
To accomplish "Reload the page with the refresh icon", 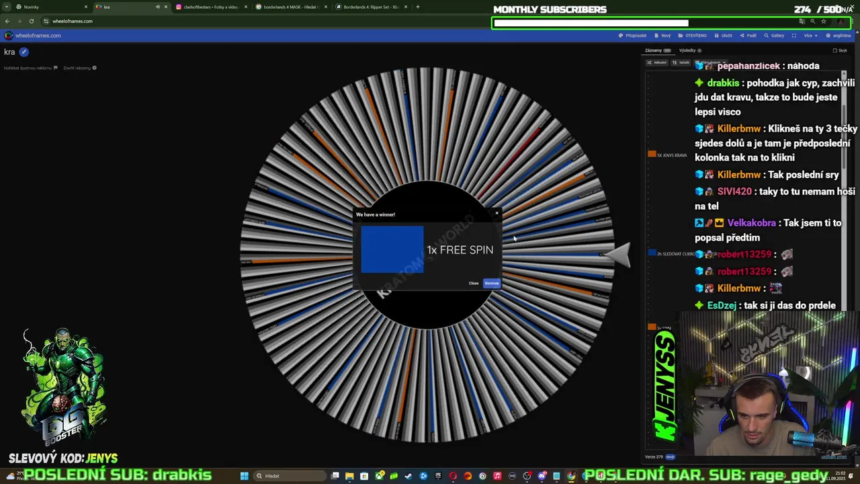I will [31, 21].
